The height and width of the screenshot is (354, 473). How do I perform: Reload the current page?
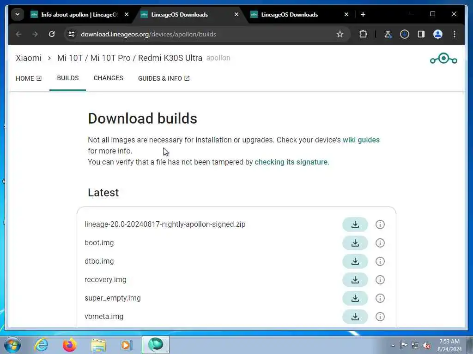(x=52, y=34)
